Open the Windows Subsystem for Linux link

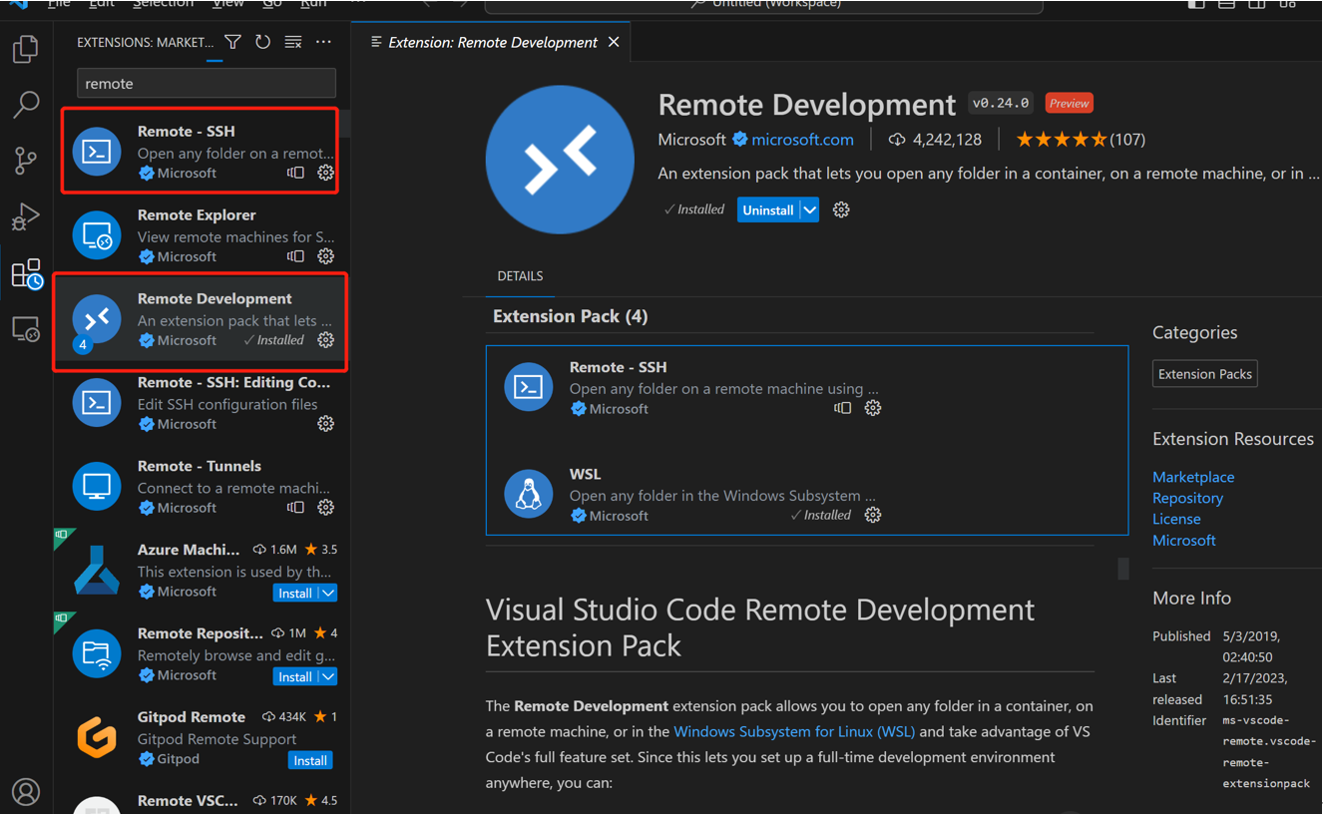(793, 731)
